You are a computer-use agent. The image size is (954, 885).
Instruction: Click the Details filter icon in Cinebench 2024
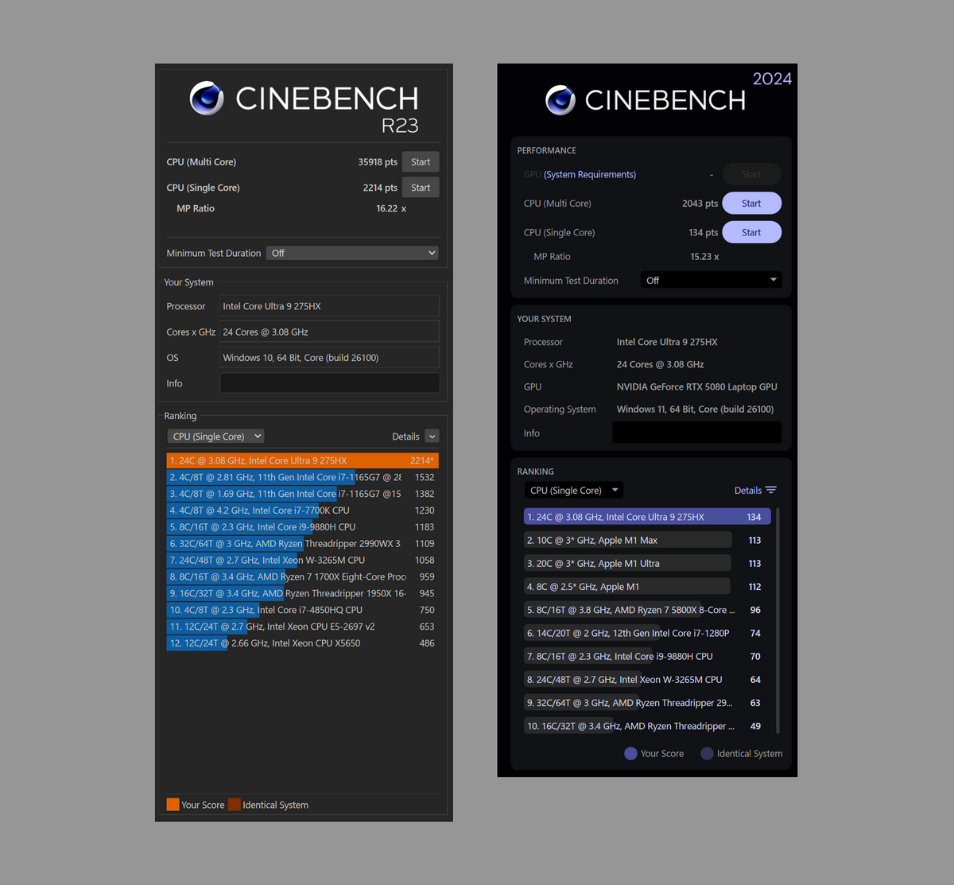770,491
